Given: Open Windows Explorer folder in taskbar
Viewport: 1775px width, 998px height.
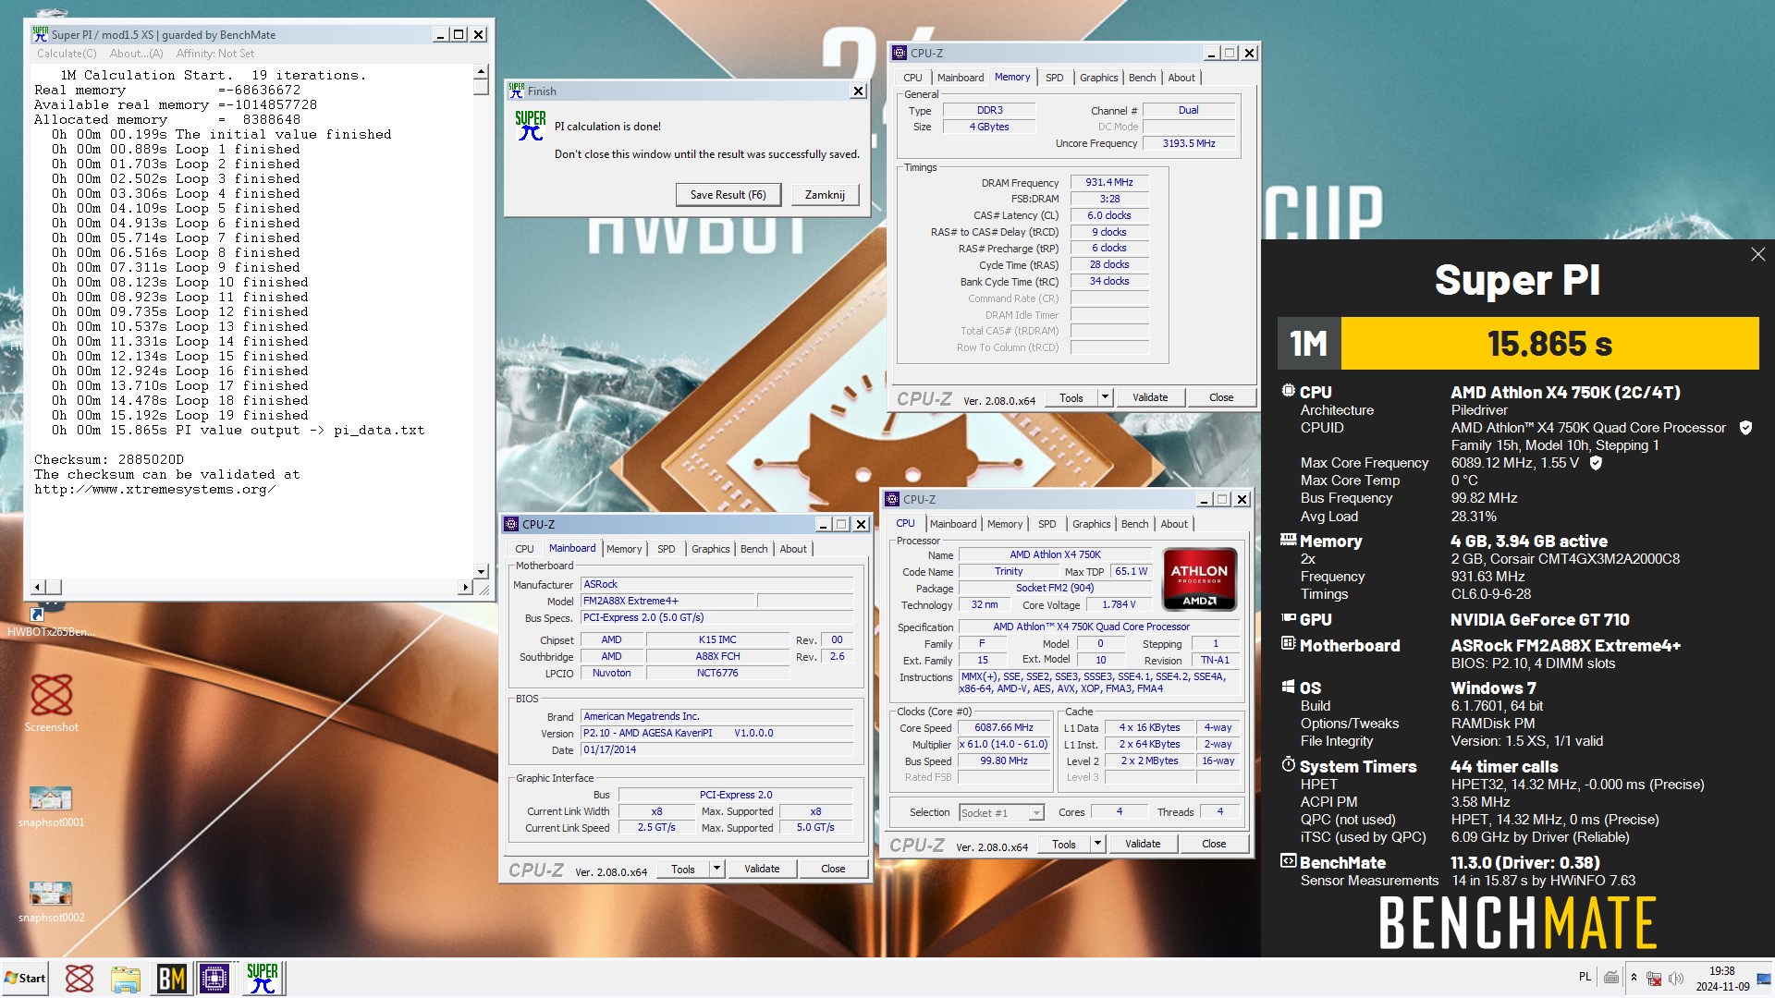Looking at the screenshot, I should 125,978.
